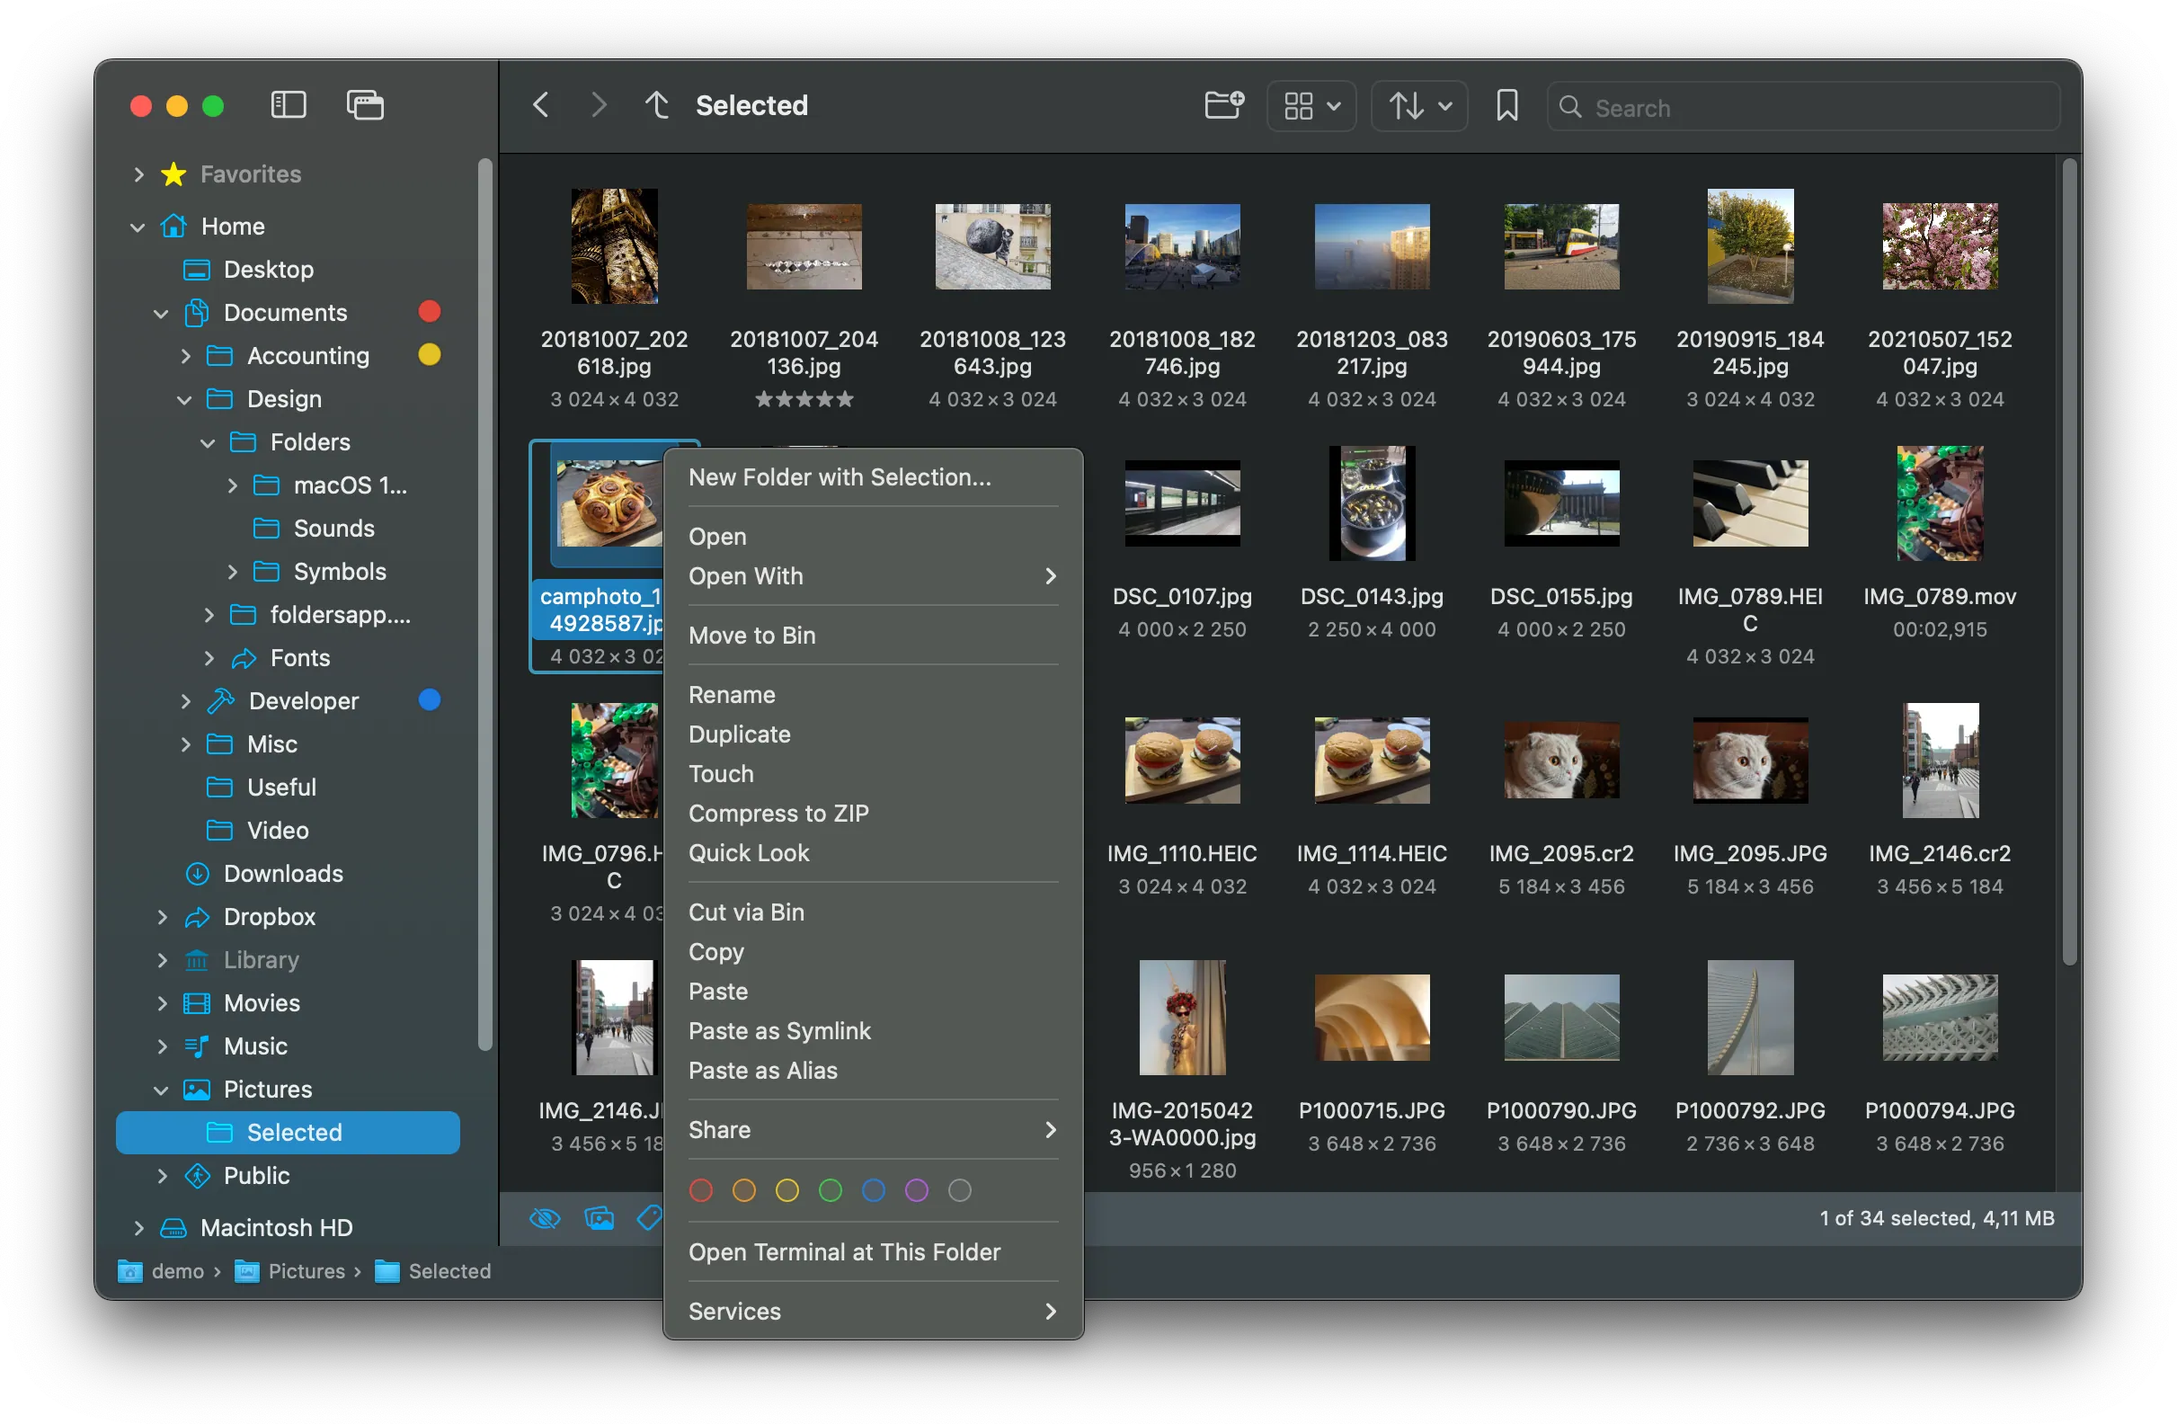Apply the red color tag
Screen dimensions: 2177x1424
point(701,1190)
